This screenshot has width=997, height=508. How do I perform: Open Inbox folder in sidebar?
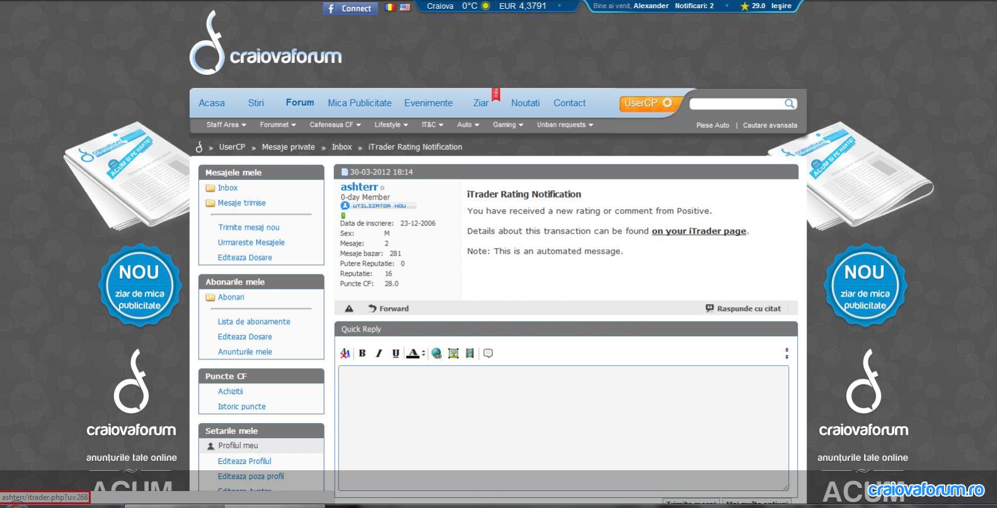(228, 188)
